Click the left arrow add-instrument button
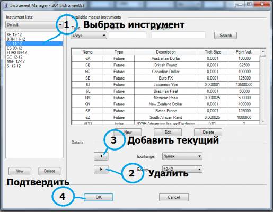Image resolution: width=273 pixels, height=212 pixels. click(101, 156)
